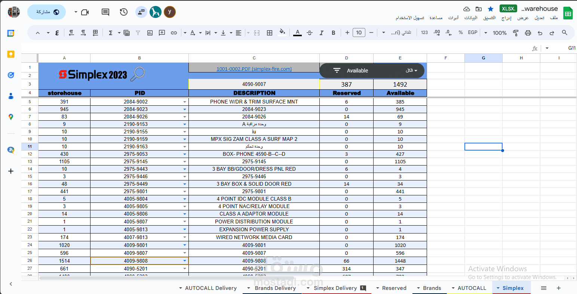Open the Available slicer filter dropdown
The height and width of the screenshot is (294, 577).
point(411,71)
